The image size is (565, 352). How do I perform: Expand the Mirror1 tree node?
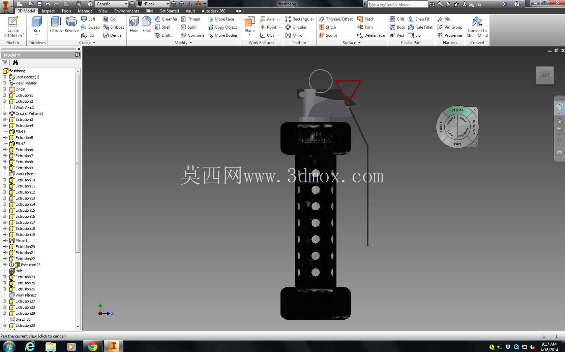[x=4, y=241]
